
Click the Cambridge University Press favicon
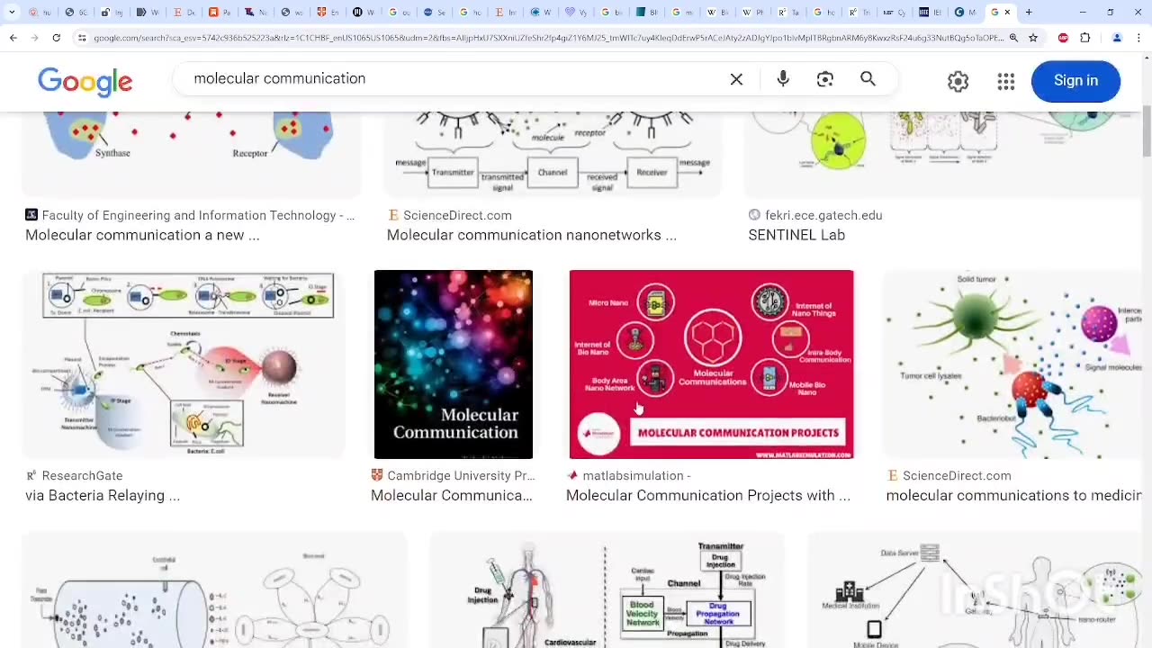click(x=377, y=475)
